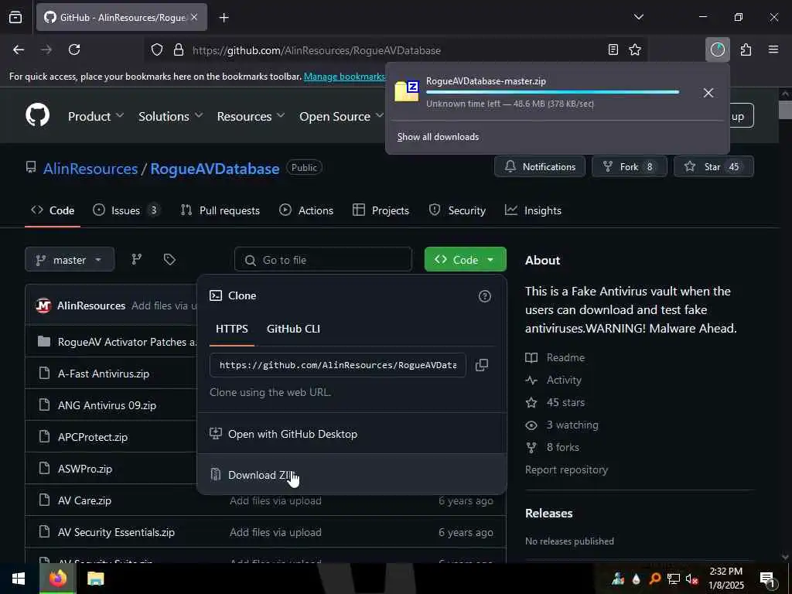Expand the Product menu
Viewport: 792px width, 594px height.
click(96, 116)
